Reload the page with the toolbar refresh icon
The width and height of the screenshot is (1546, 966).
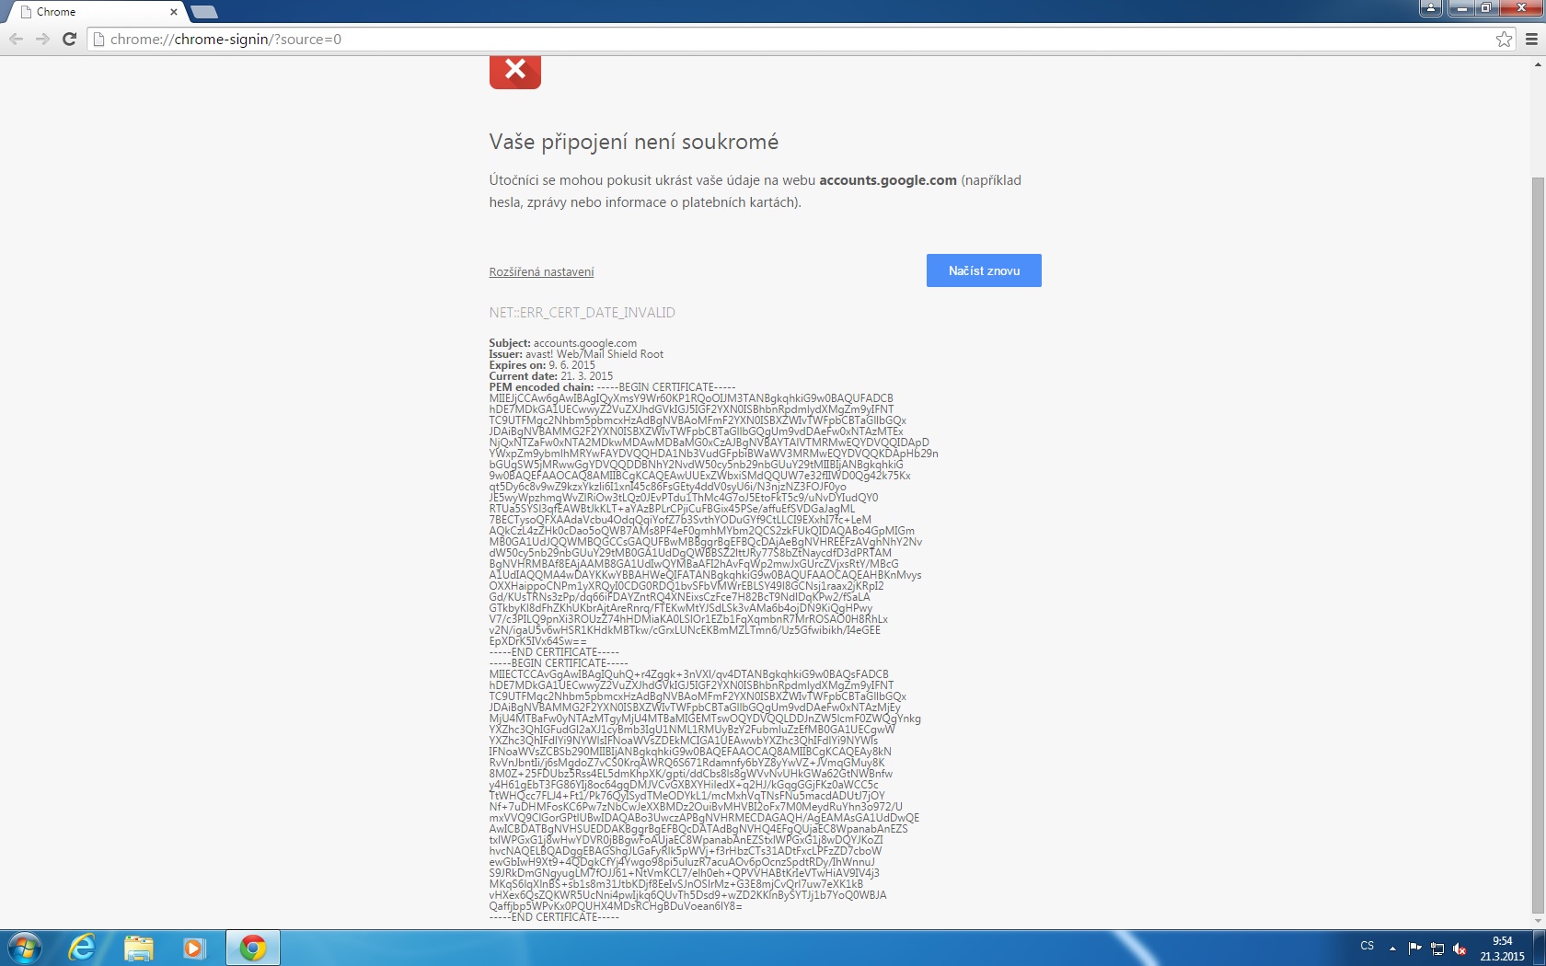[69, 39]
